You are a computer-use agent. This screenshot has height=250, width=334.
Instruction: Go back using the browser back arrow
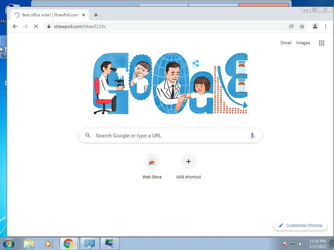(x=15, y=26)
